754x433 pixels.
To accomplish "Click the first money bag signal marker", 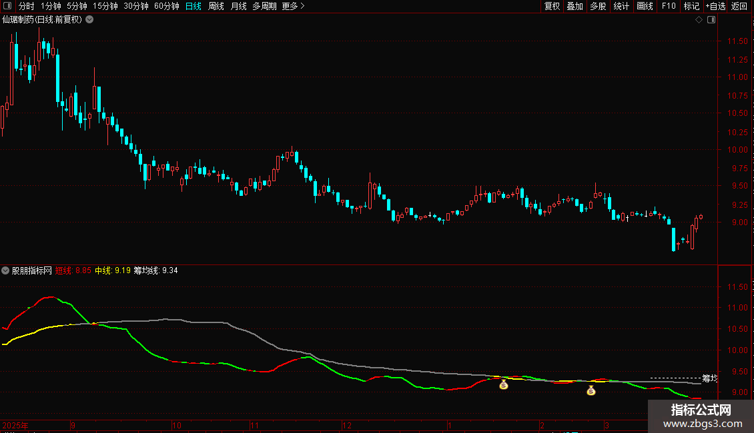I will coord(504,384).
